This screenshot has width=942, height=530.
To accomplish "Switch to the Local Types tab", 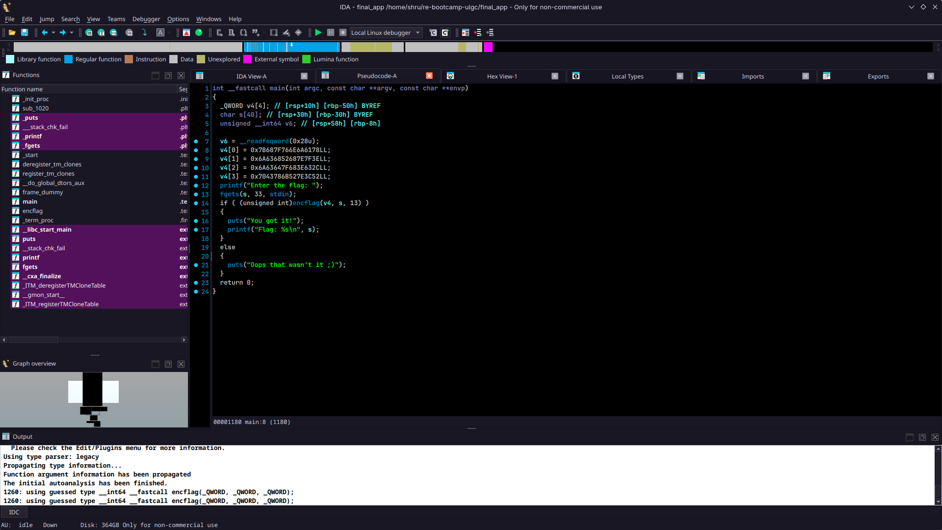I will click(627, 76).
